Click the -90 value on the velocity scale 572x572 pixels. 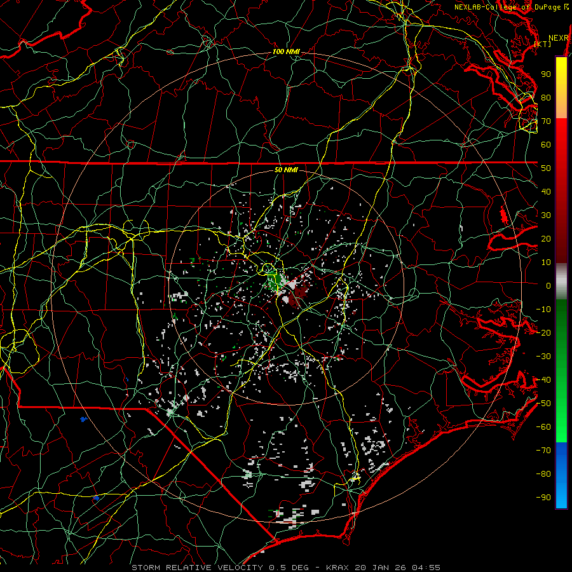543,498
